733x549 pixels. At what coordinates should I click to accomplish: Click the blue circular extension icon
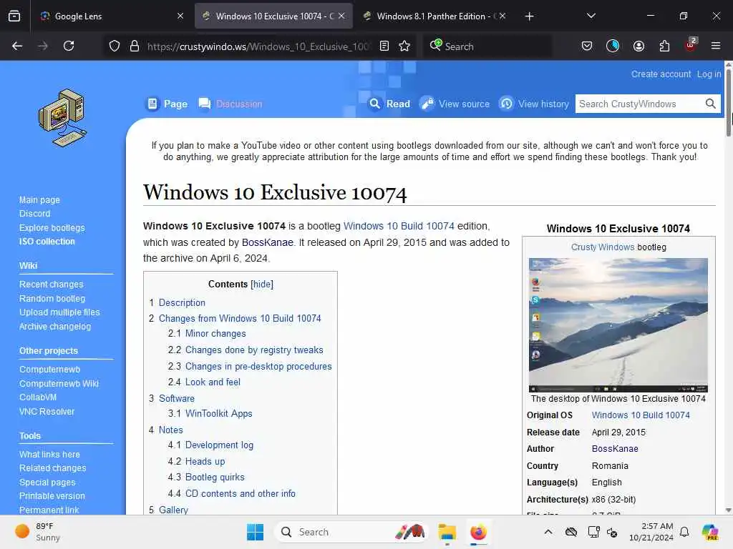point(613,46)
